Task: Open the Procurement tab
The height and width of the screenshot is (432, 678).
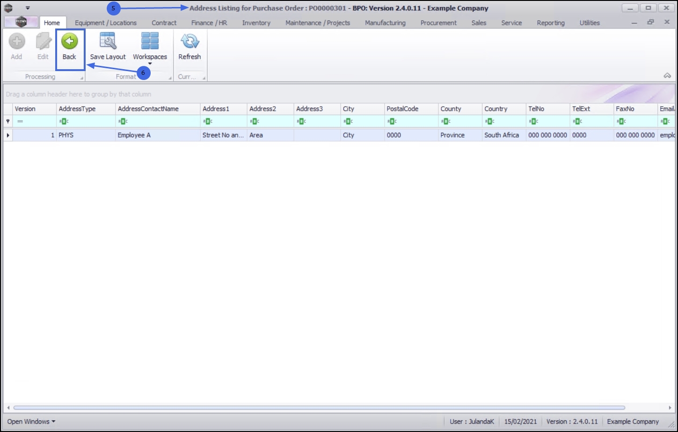Action: tap(438, 22)
